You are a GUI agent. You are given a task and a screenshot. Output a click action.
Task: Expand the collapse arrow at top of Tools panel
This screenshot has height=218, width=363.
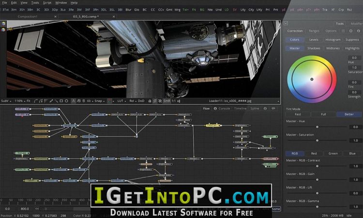pos(286,23)
